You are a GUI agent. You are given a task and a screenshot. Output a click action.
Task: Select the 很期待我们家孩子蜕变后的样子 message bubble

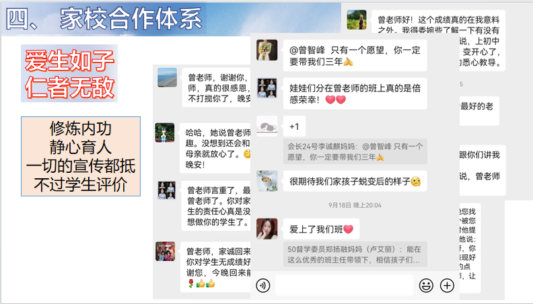point(355,182)
